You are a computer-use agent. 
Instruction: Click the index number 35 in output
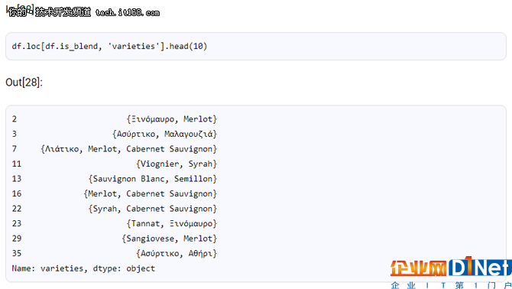[x=17, y=253]
